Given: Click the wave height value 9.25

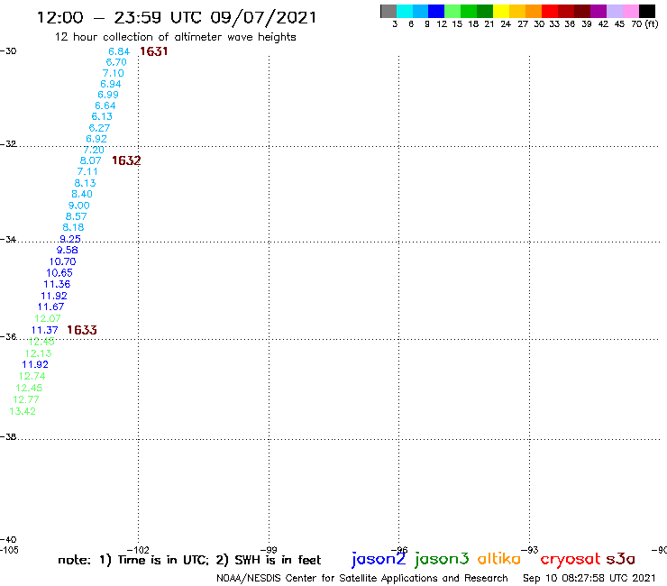Looking at the screenshot, I should (70, 239).
